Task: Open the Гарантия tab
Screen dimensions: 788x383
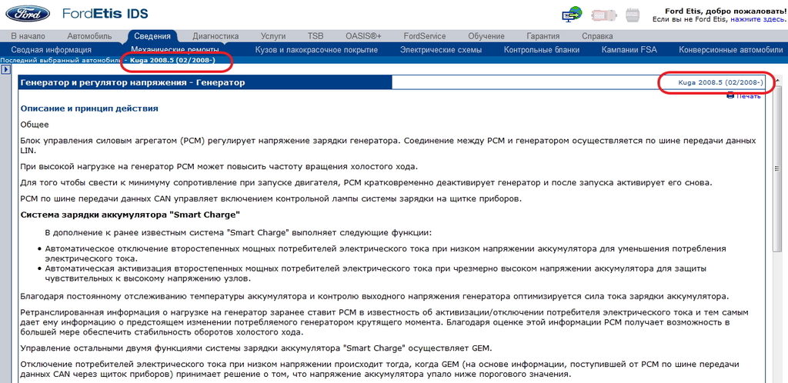Action: (543, 36)
